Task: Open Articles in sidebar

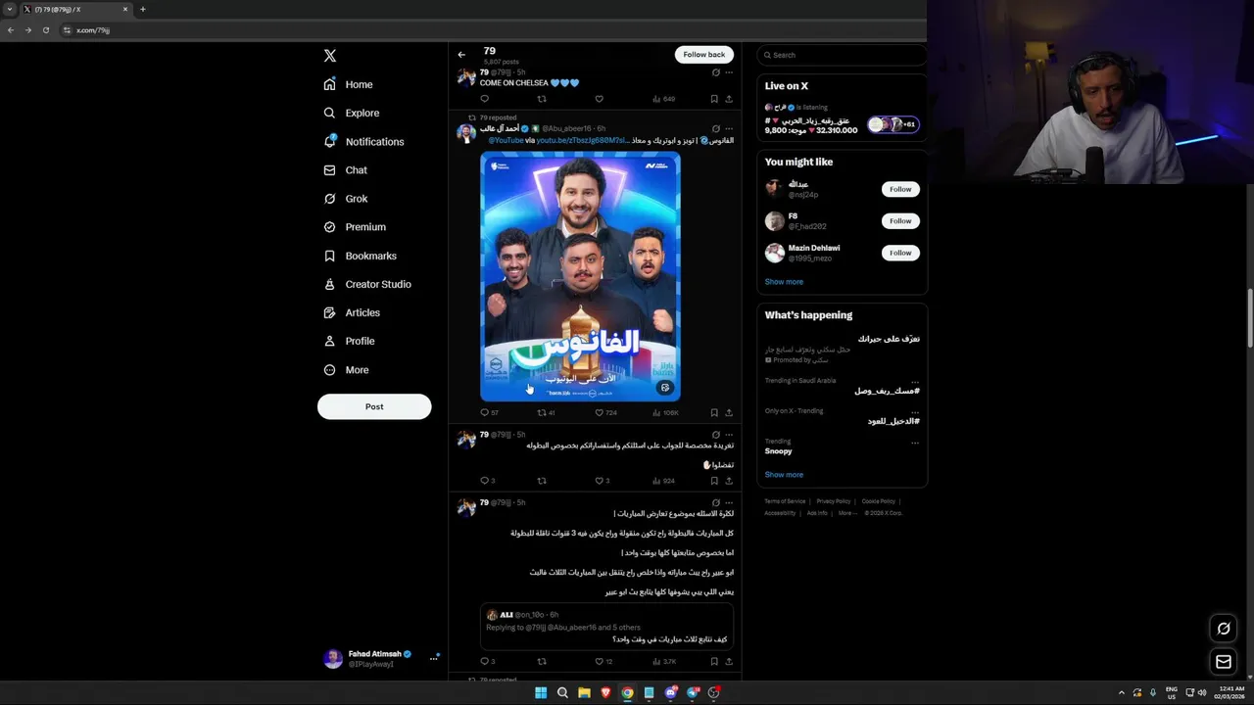Action: pos(352,312)
